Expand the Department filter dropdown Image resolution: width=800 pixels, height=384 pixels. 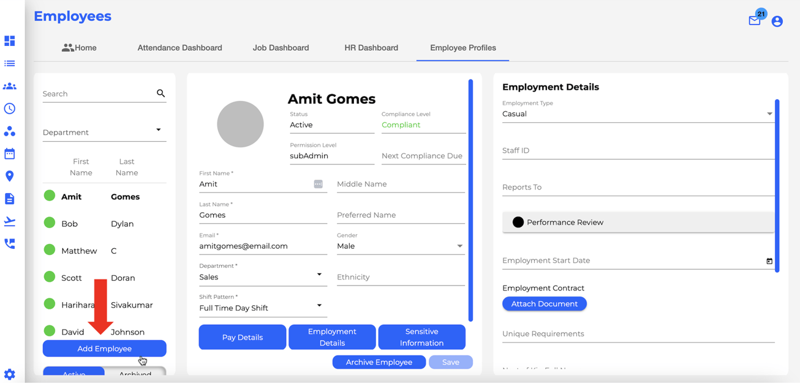point(104,131)
